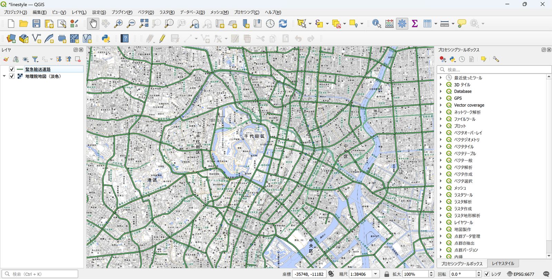The image size is (552, 279).
Task: Expand the ベクタオーバーレイ group
Action: click(x=441, y=133)
